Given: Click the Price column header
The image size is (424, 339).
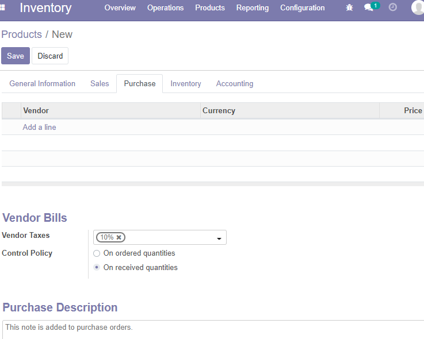Looking at the screenshot, I should click(x=402, y=110).
